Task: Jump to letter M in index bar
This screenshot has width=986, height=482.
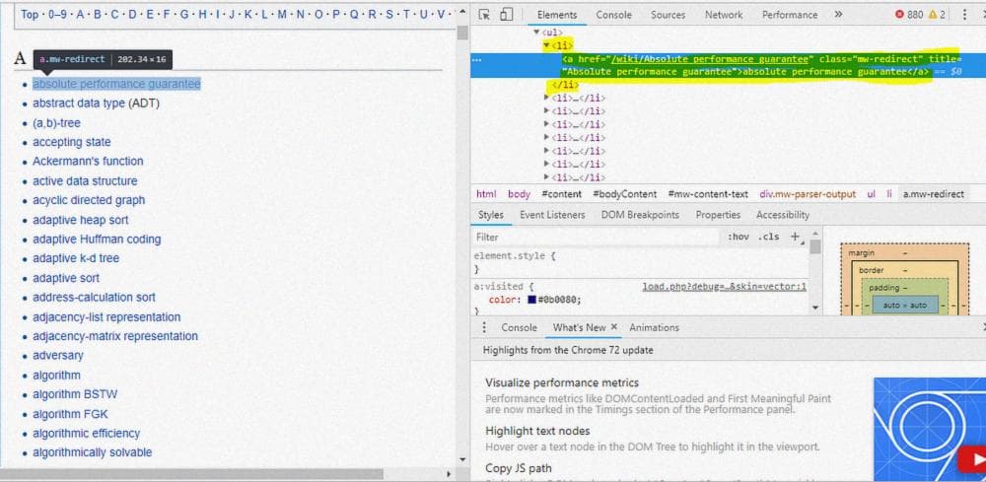Action: 282,14
